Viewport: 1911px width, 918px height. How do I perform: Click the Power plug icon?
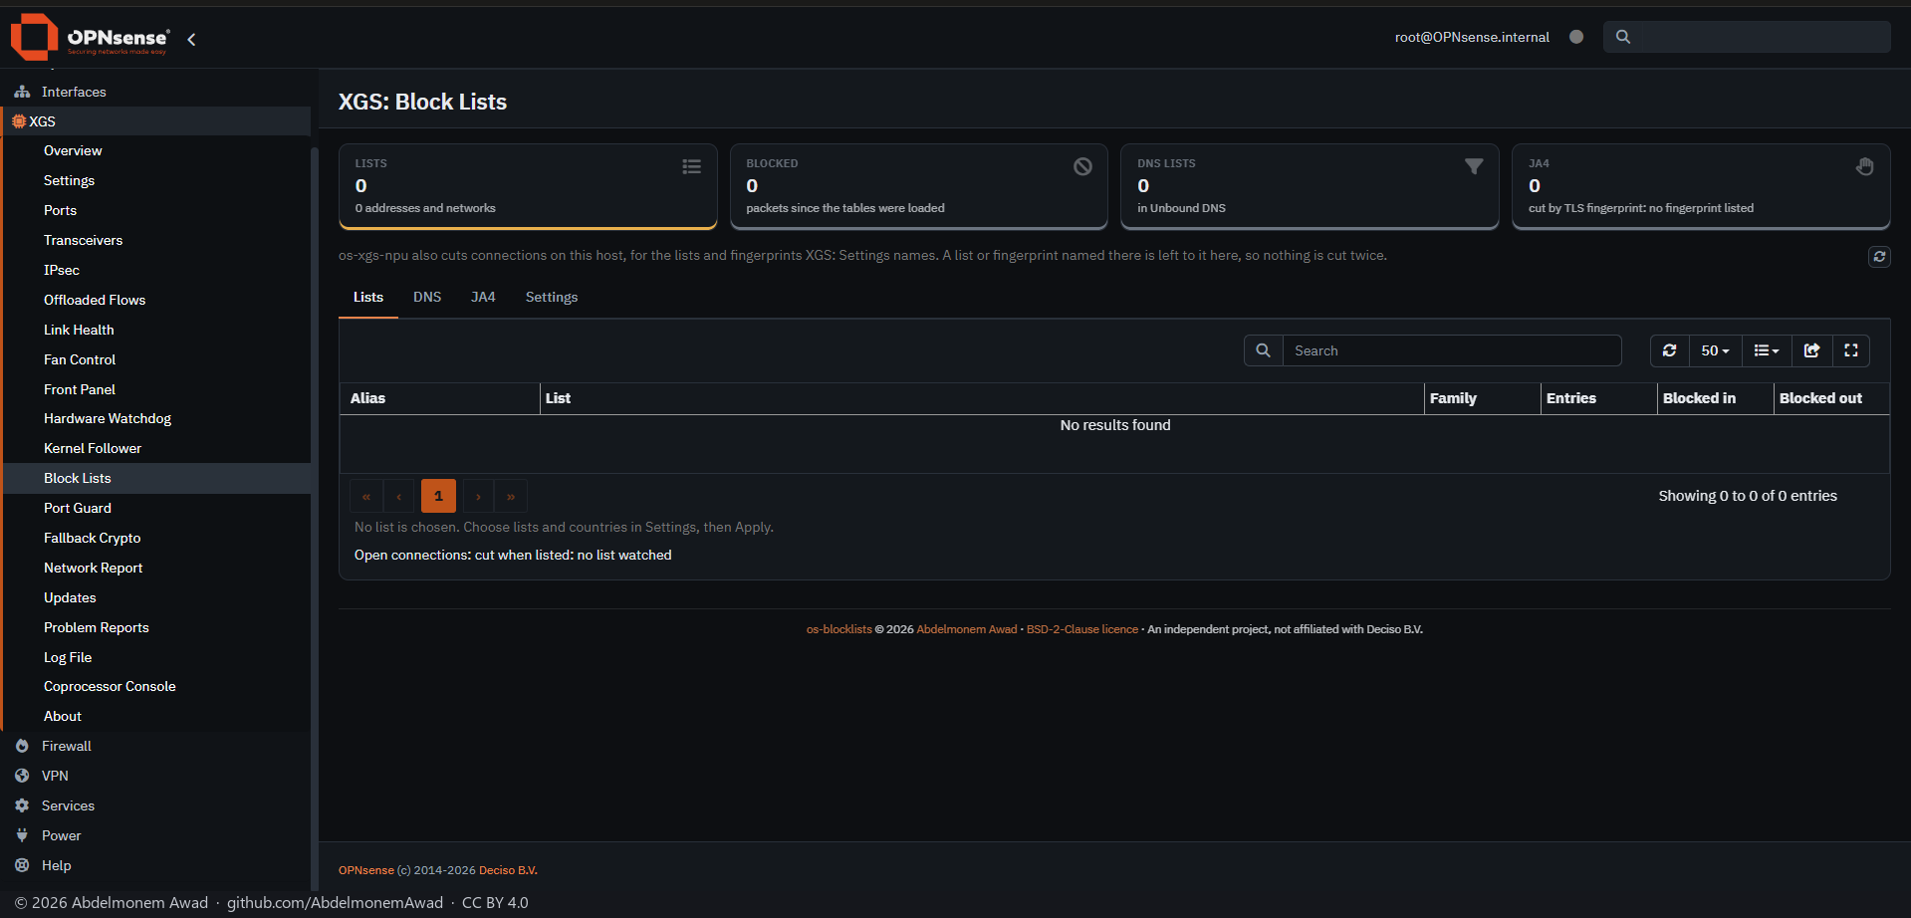pyautogui.click(x=22, y=835)
